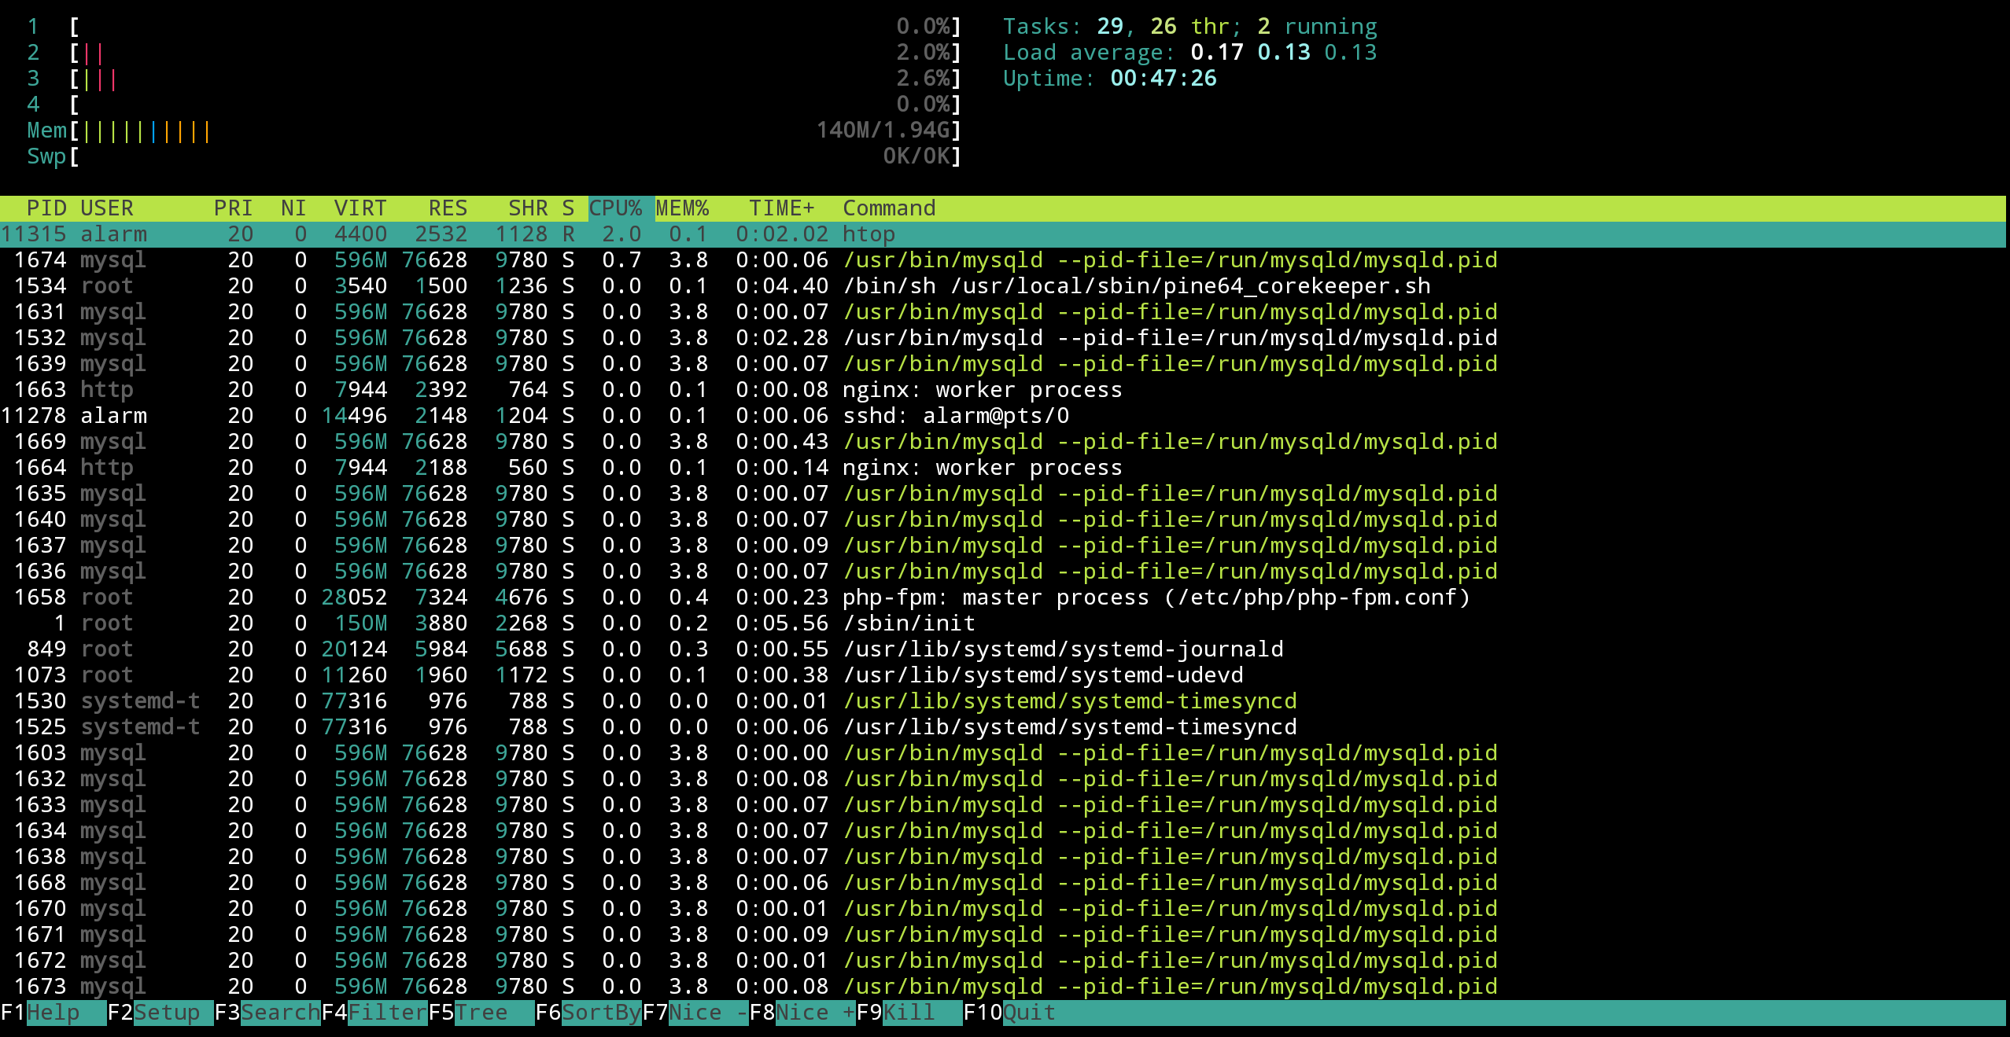Toggle F5 Tree view mode
The image size is (2010, 1037).
pyautogui.click(x=481, y=1013)
